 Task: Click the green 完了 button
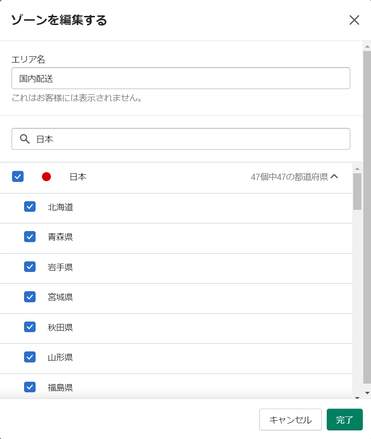click(x=345, y=419)
